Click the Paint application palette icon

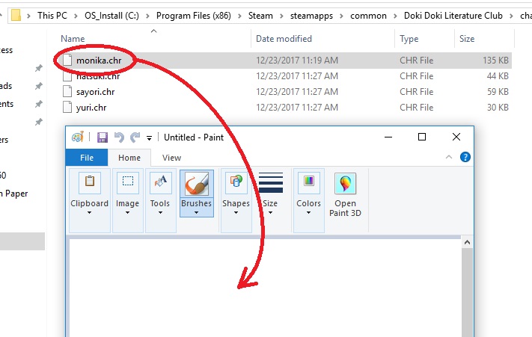[x=78, y=137]
